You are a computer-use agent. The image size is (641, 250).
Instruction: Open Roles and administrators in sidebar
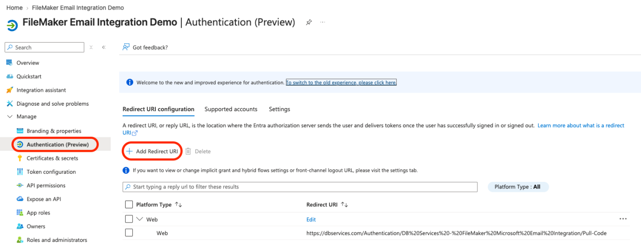click(57, 240)
